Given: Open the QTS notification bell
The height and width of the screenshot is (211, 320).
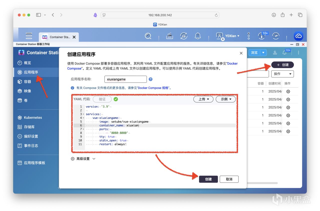Looking at the screenshot, I should point(198,36).
